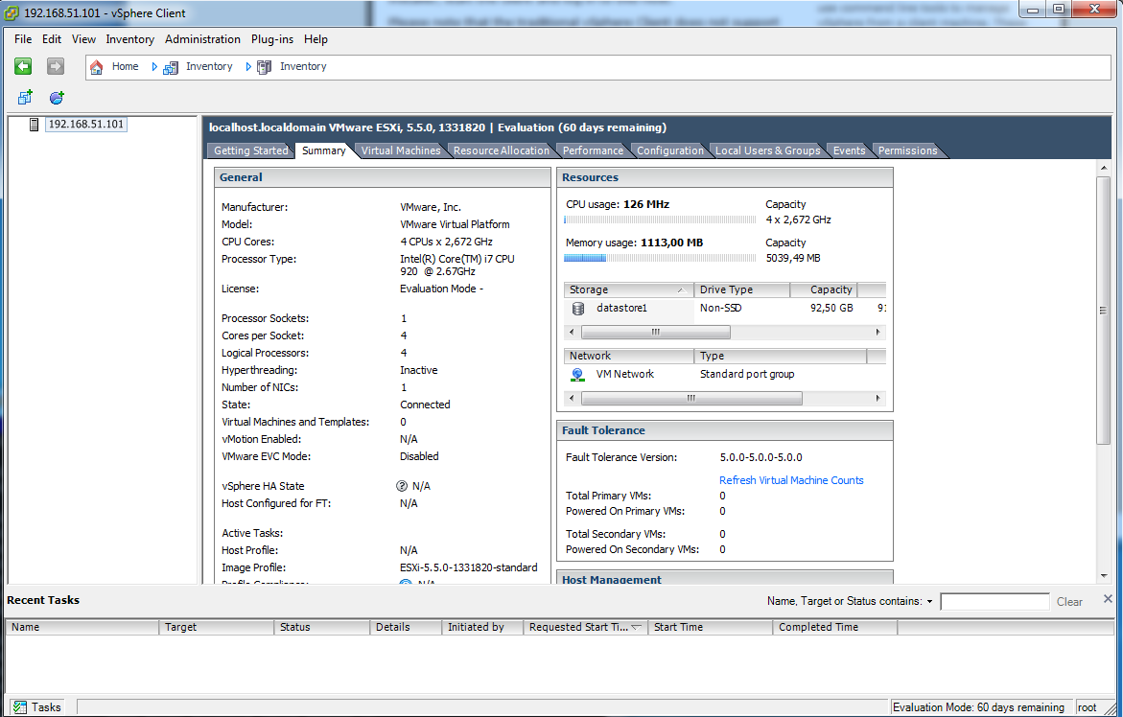The width and height of the screenshot is (1123, 717).
Task: Switch to the Performance tab
Action: click(593, 150)
